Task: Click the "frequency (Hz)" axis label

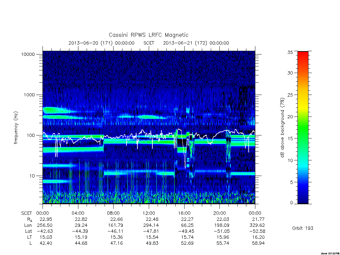Action: coord(16,128)
